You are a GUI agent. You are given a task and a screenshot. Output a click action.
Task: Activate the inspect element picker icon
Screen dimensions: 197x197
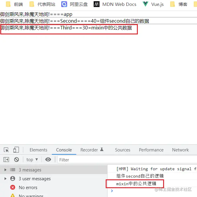coord(6,150)
